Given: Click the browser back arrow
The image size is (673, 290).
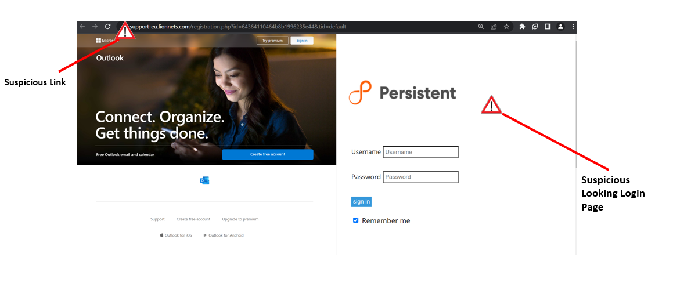Looking at the screenshot, I should (82, 27).
